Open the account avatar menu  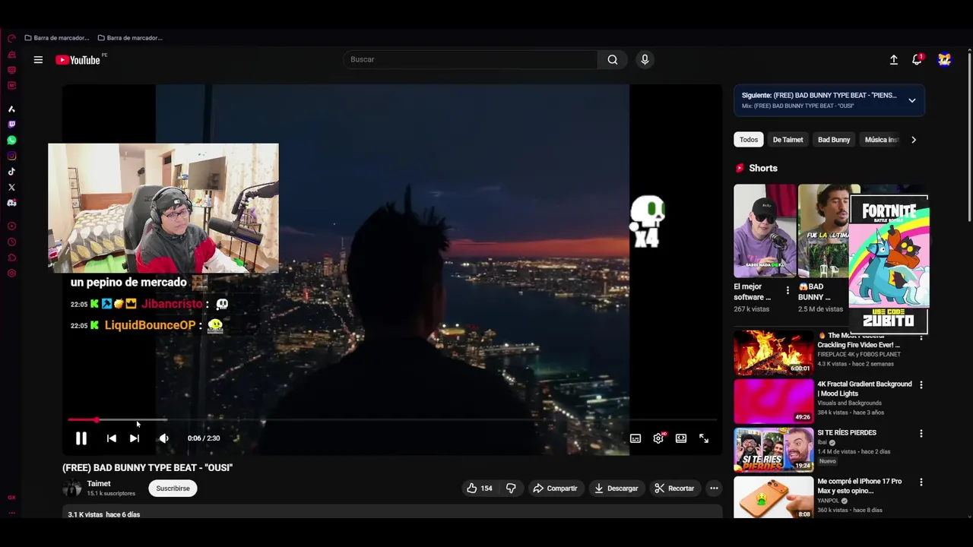click(x=944, y=60)
